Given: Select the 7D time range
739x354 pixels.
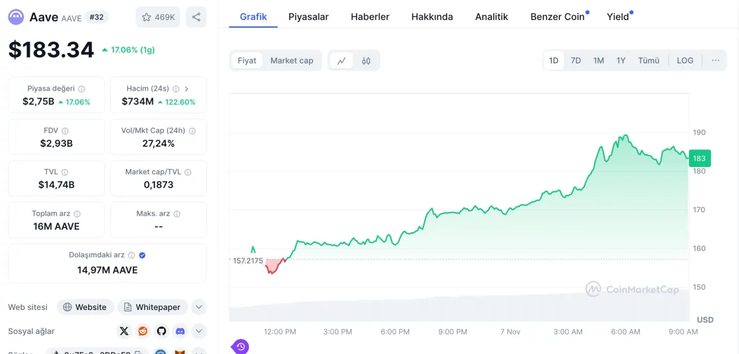Looking at the screenshot, I should point(576,61).
